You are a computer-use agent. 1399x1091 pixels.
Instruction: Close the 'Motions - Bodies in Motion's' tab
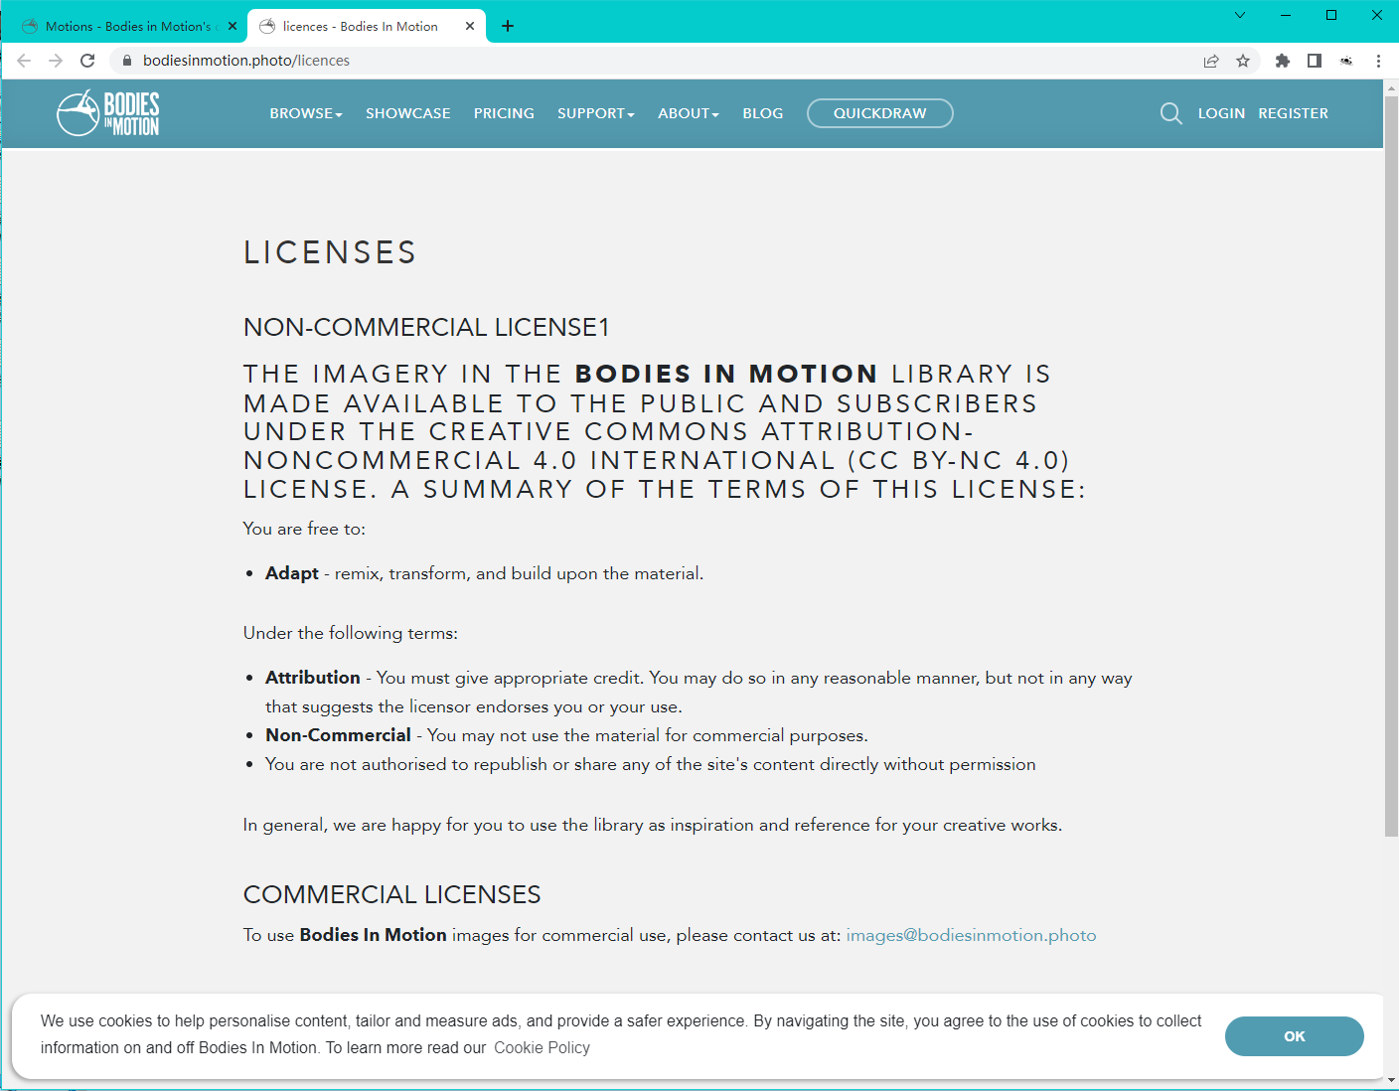pos(233,26)
